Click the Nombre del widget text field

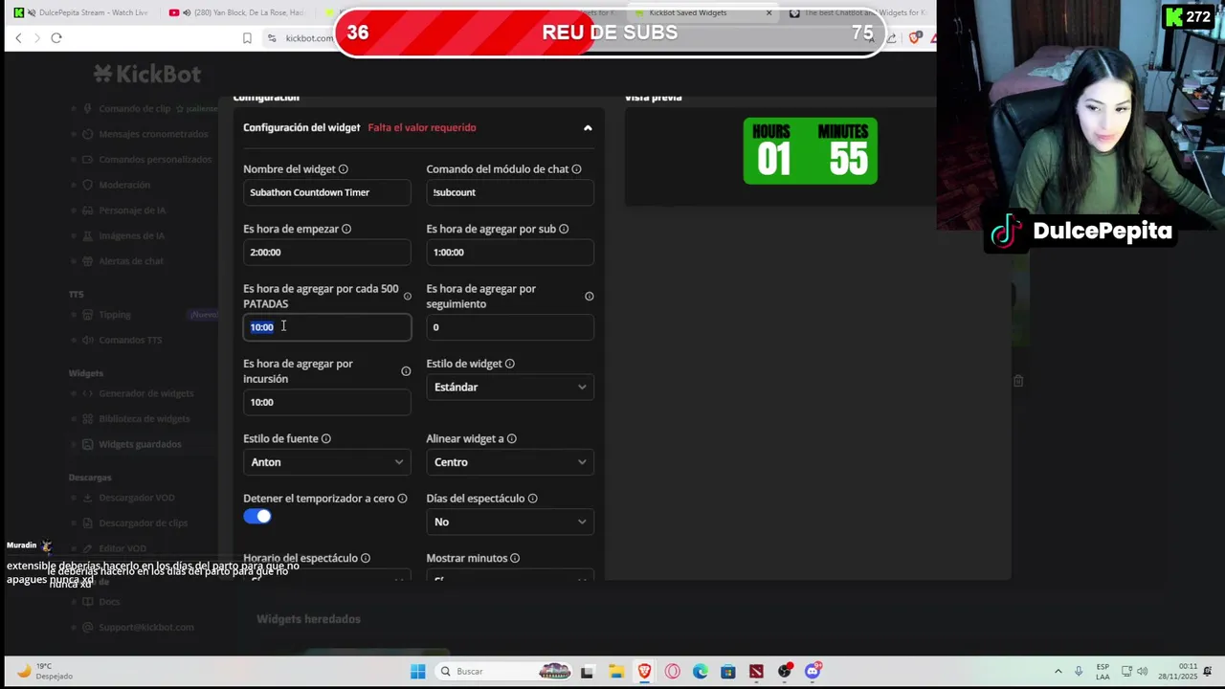coord(327,192)
